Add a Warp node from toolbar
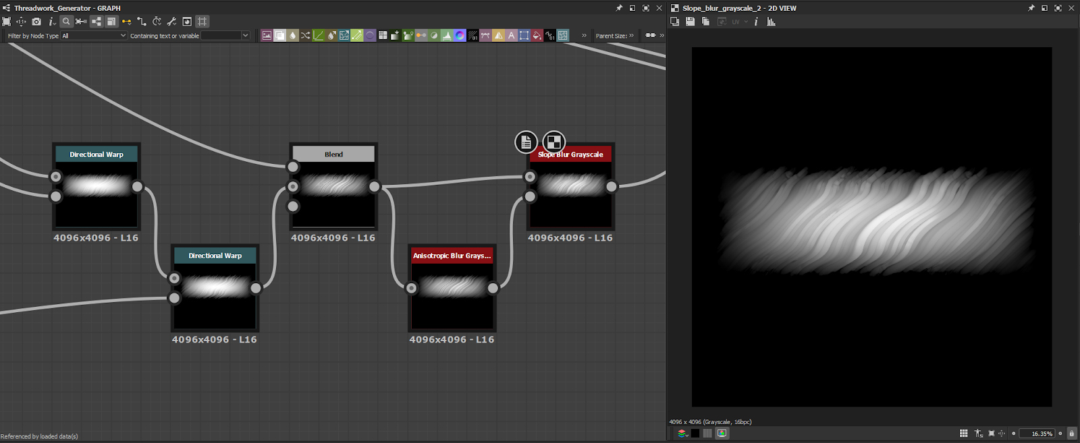This screenshot has height=443, width=1080. coord(563,35)
